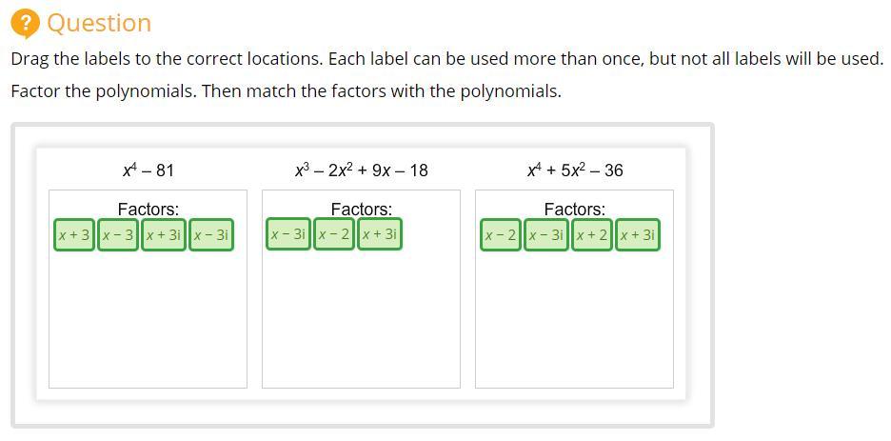Screen dimensions: 891x441
Task: Pick x − 3i label in first factors box
Action: [x=211, y=234]
